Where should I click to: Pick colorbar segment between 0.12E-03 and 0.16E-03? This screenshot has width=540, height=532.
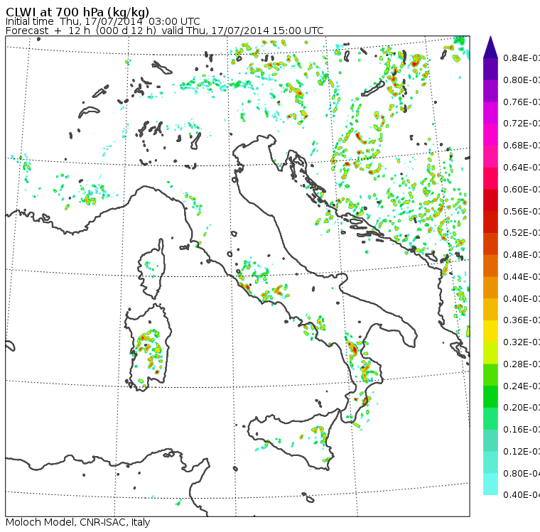(491, 441)
